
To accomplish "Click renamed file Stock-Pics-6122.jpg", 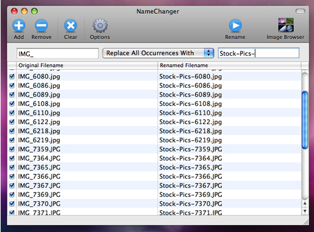I will tap(190, 122).
